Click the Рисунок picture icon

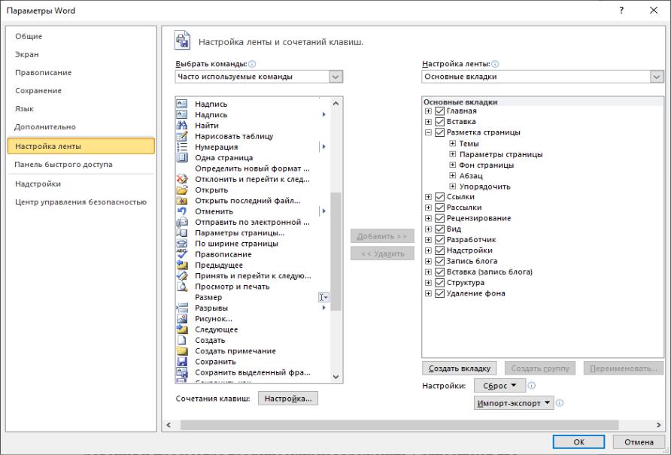tap(182, 318)
